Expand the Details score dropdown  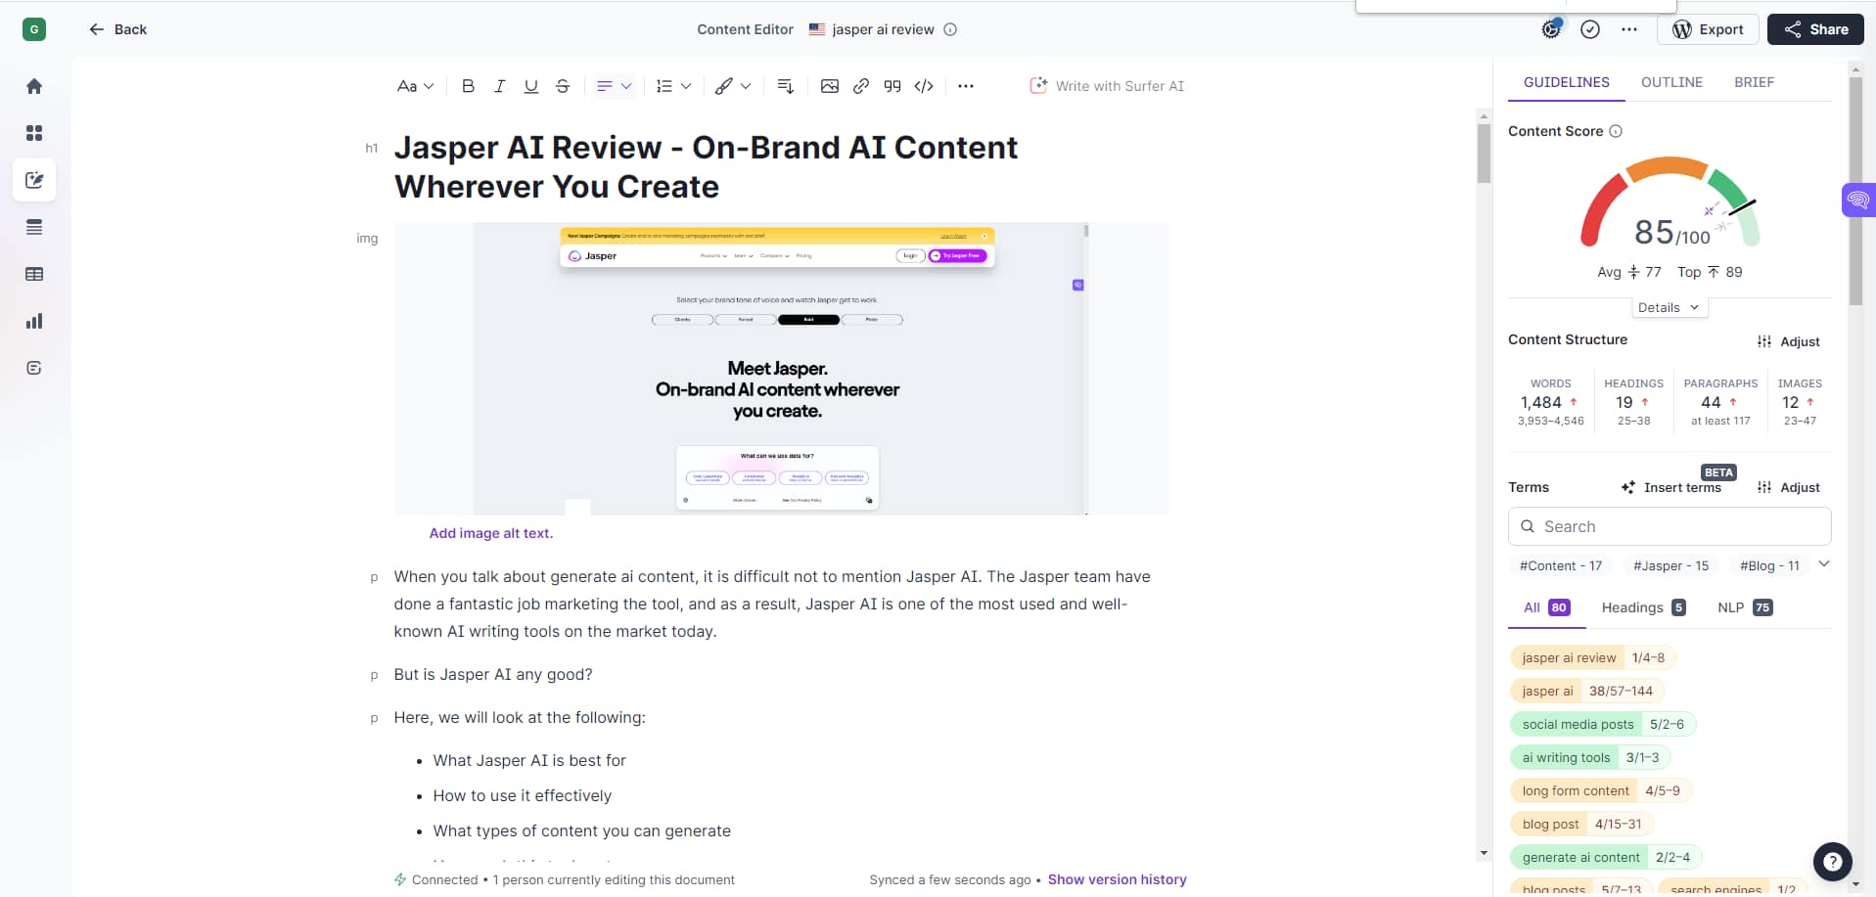(1668, 307)
